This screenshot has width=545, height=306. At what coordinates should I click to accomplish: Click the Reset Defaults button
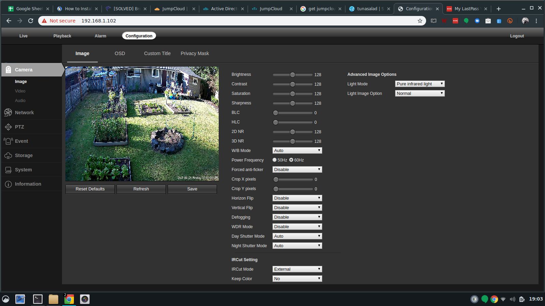(90, 189)
